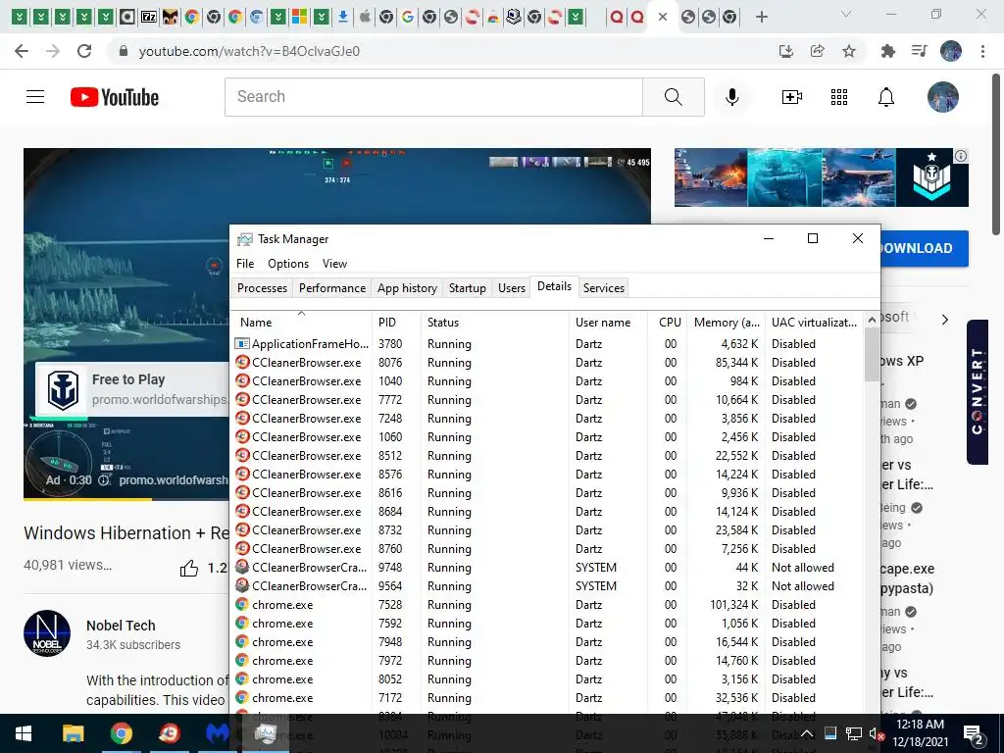
Task: Expand the related chips right arrow
Action: tap(945, 320)
